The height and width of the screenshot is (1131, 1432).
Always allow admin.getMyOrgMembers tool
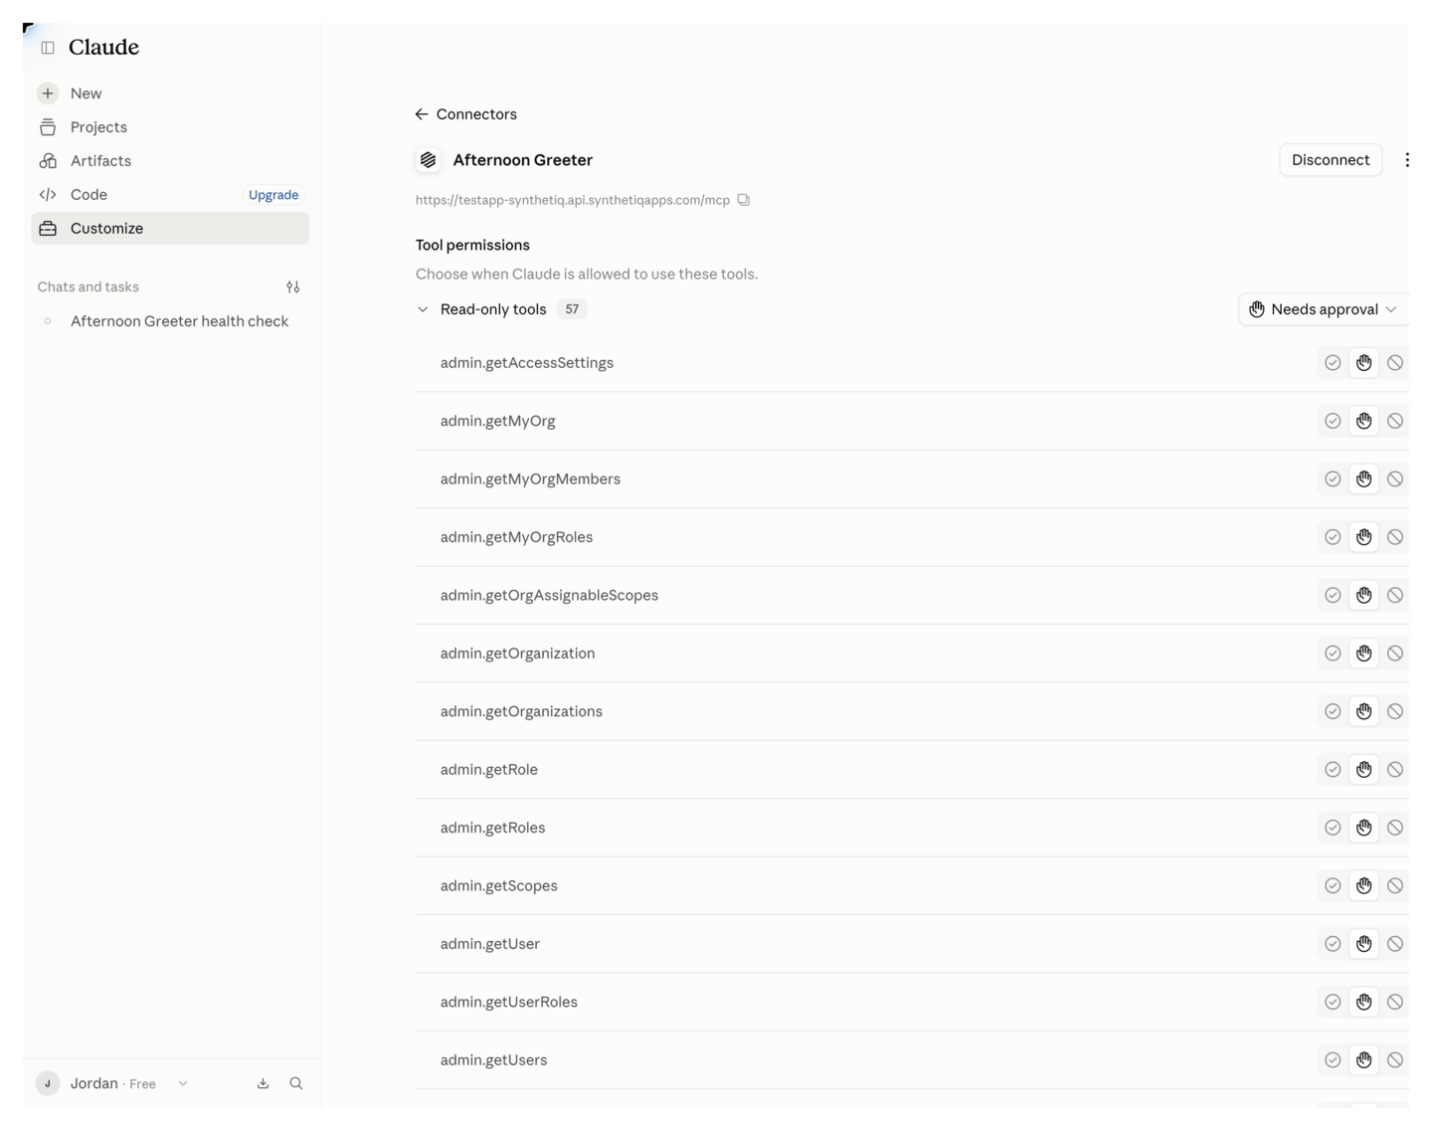pos(1333,479)
